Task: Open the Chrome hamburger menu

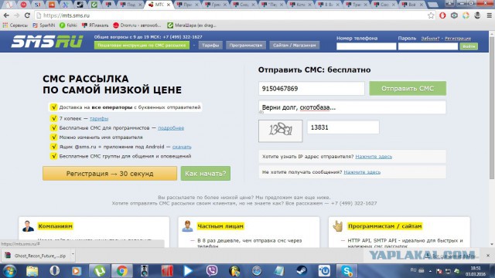Action: pyautogui.click(x=489, y=15)
